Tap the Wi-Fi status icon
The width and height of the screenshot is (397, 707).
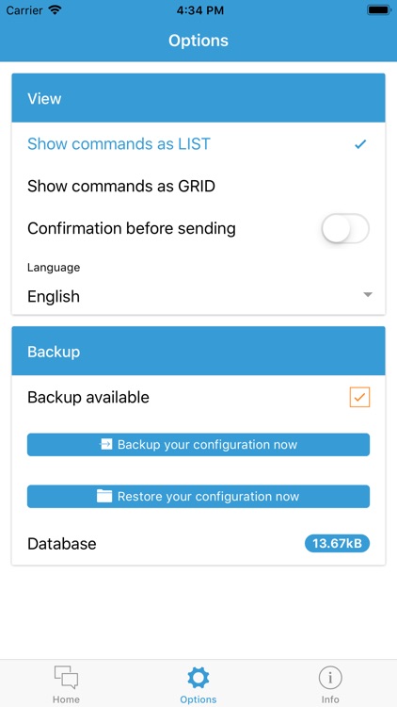56,10
